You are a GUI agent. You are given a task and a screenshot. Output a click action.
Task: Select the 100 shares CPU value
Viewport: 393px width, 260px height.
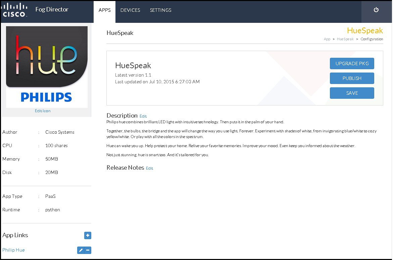click(x=57, y=146)
